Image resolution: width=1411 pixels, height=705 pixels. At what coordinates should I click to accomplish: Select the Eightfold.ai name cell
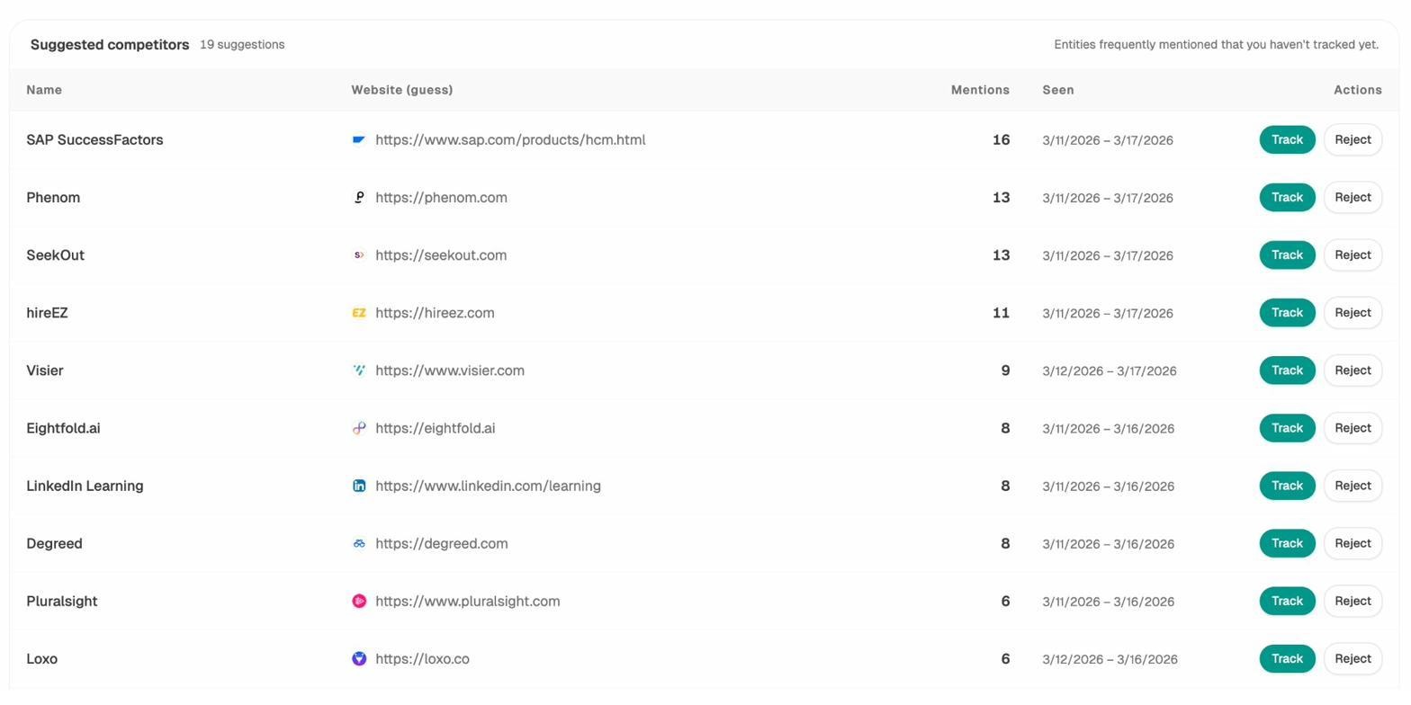coord(63,428)
